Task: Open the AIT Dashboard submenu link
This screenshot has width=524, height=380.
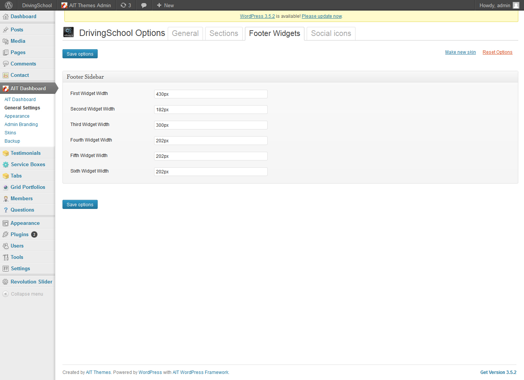Action: (x=20, y=100)
